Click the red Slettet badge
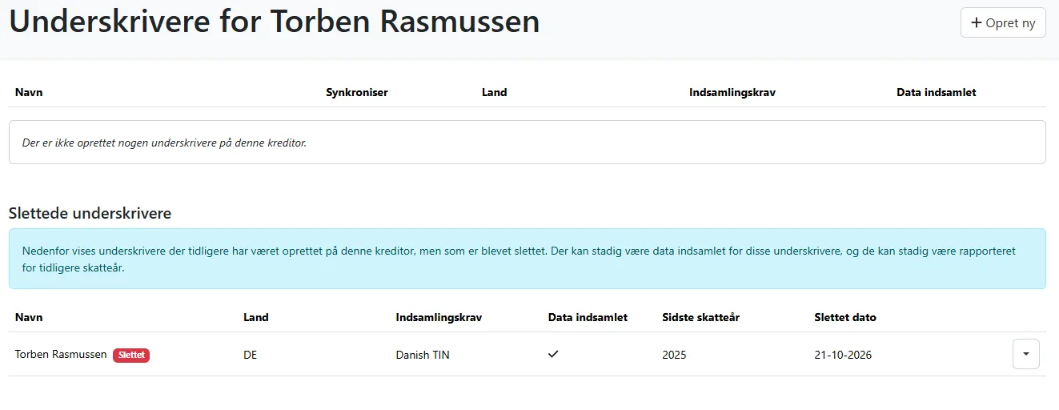The height and width of the screenshot is (410, 1059). [x=131, y=355]
